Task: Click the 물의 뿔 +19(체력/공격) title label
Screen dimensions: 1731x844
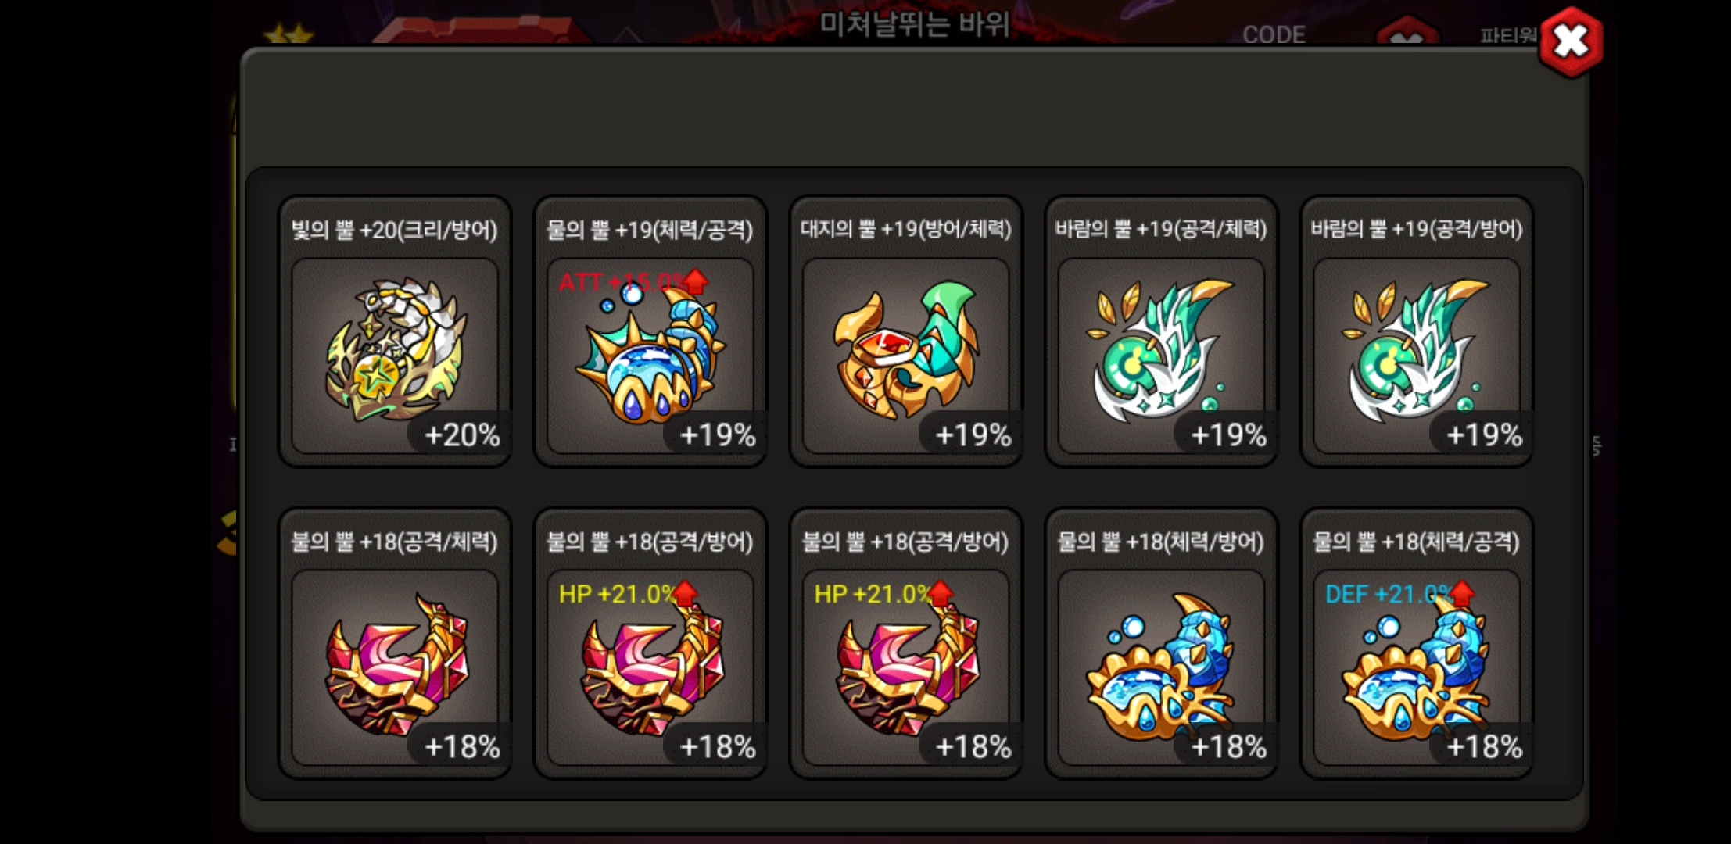Action: tap(650, 230)
